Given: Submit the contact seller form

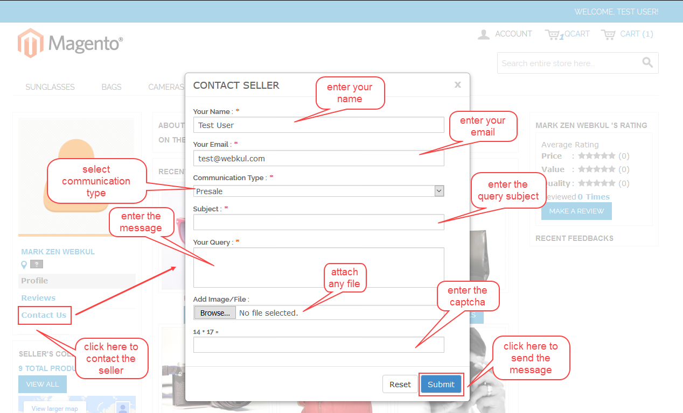Looking at the screenshot, I should pyautogui.click(x=441, y=384).
